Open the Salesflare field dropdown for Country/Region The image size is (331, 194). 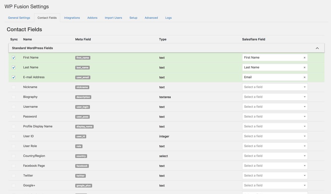(x=275, y=156)
